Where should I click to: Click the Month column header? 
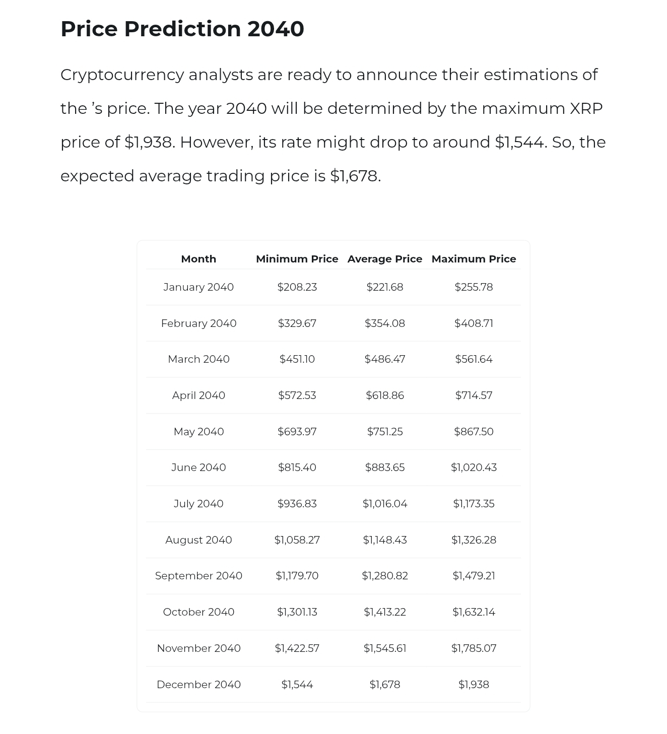pyautogui.click(x=198, y=259)
